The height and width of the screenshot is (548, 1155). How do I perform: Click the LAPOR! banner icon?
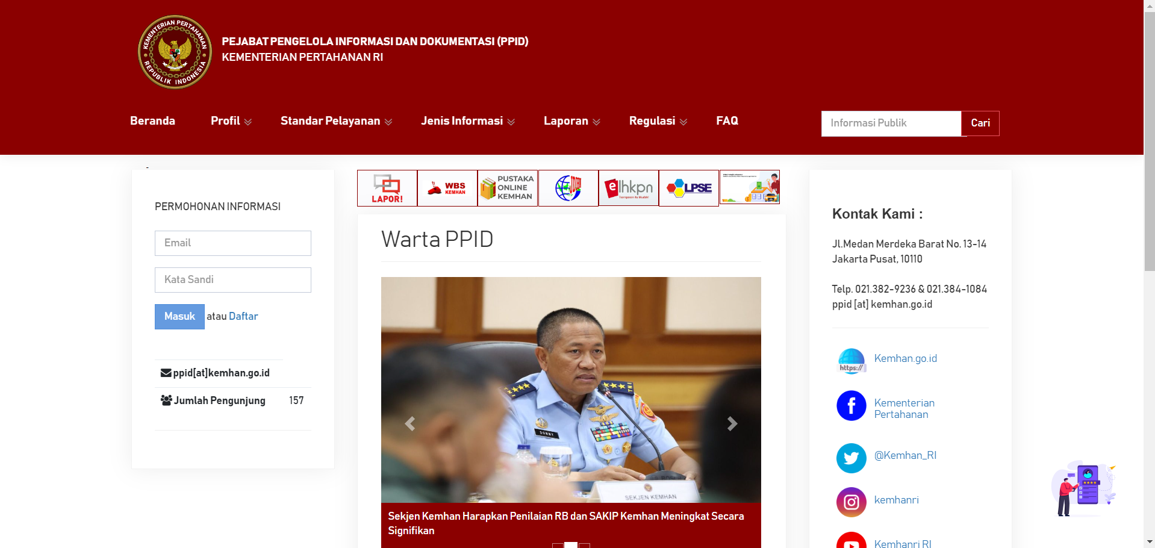pyautogui.click(x=387, y=188)
